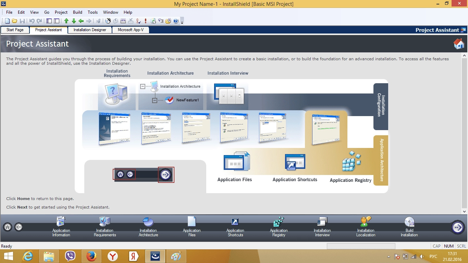Viewport: 468px width, 263px height.
Task: Click the Build CD disc toolbar icon
Action: click(x=108, y=21)
